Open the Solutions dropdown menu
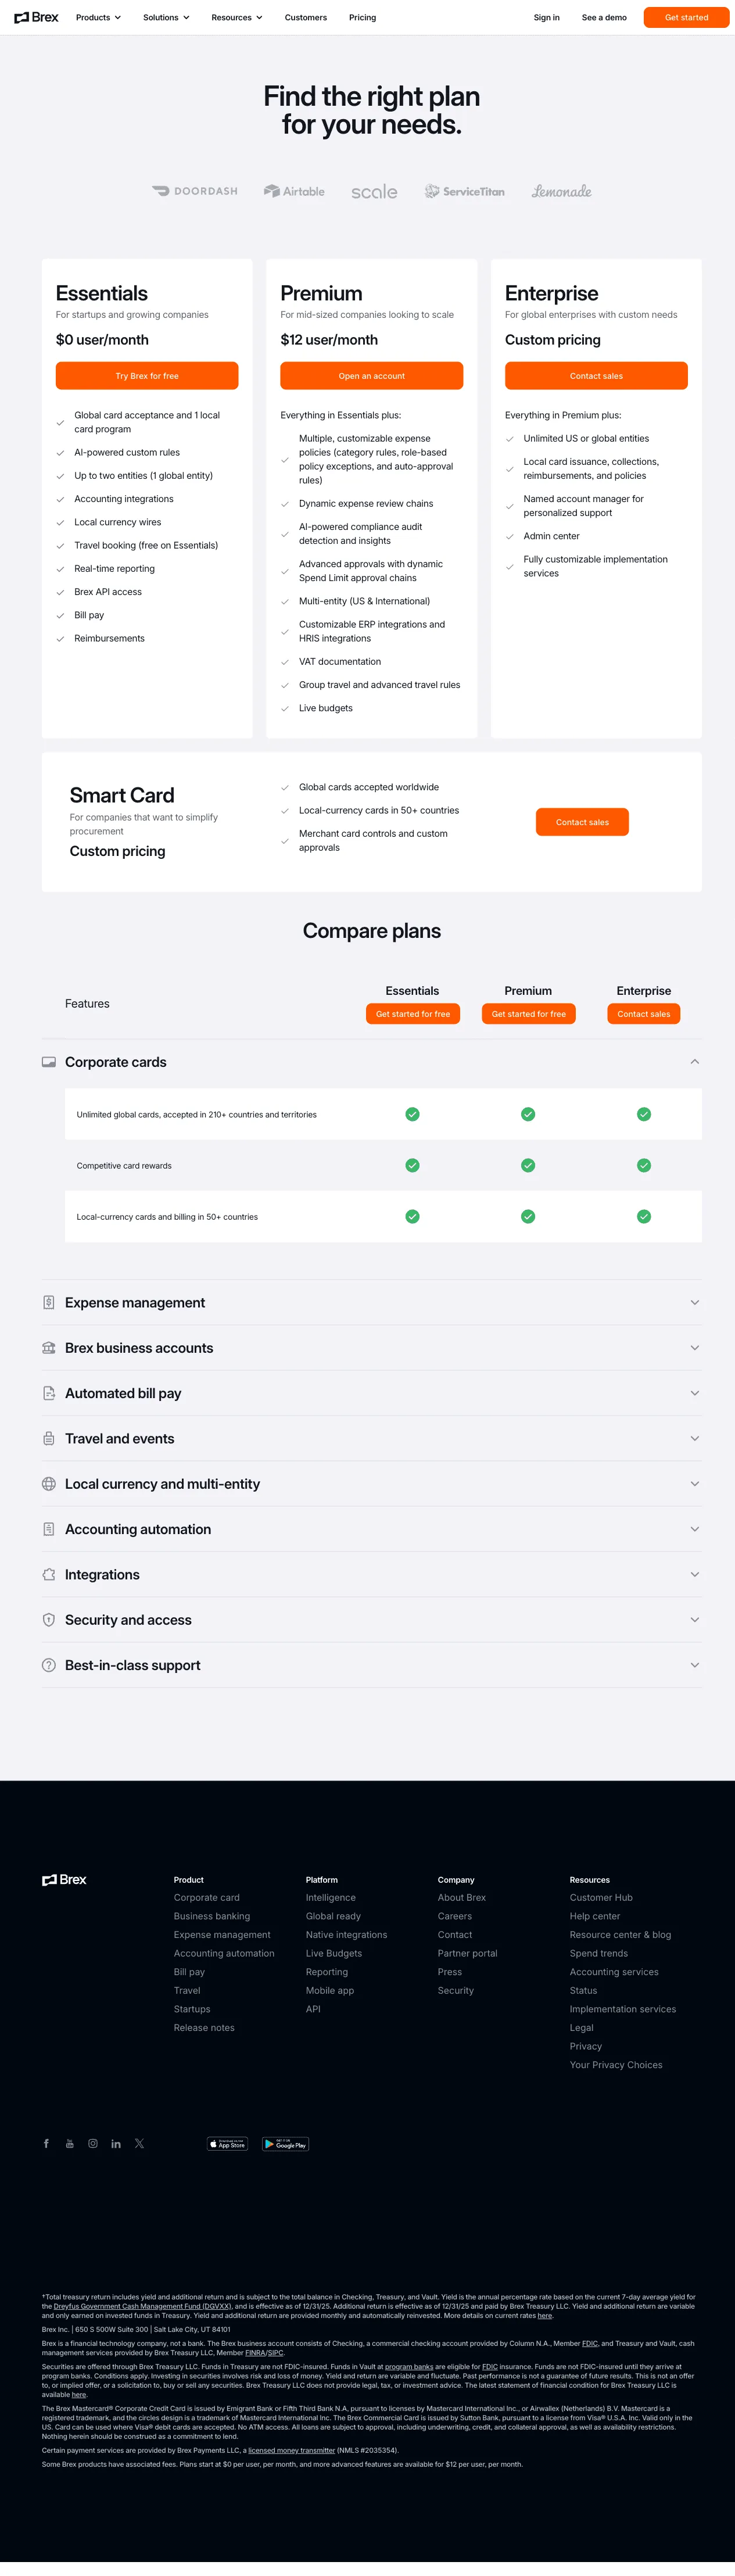The height and width of the screenshot is (2576, 735). [x=165, y=17]
